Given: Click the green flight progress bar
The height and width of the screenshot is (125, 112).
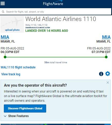Looking at the screenshot, I should point(56,57).
